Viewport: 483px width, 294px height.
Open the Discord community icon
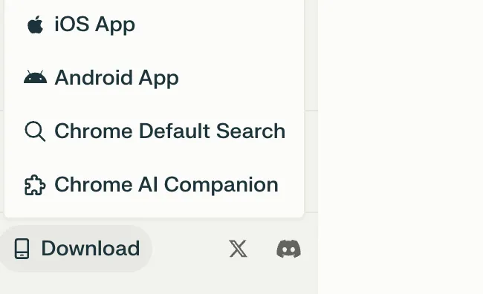click(288, 249)
